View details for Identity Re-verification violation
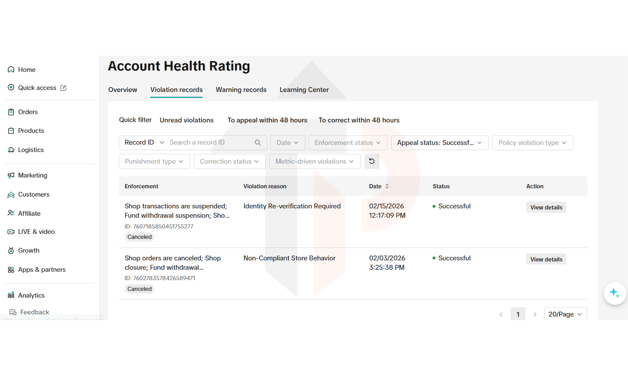The width and height of the screenshot is (628, 376). tap(546, 207)
